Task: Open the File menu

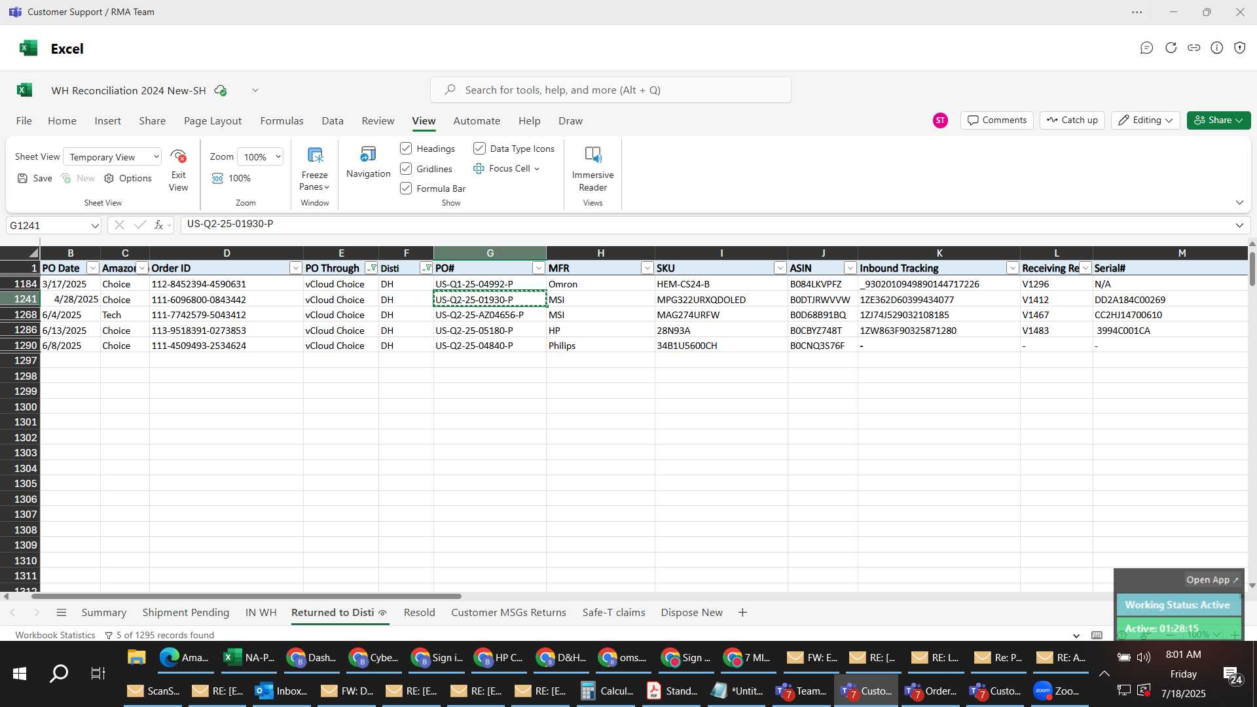Action: pos(24,121)
